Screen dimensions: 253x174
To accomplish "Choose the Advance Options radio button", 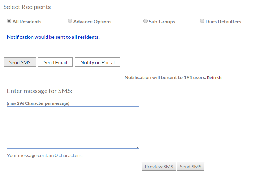I will tap(70, 21).
